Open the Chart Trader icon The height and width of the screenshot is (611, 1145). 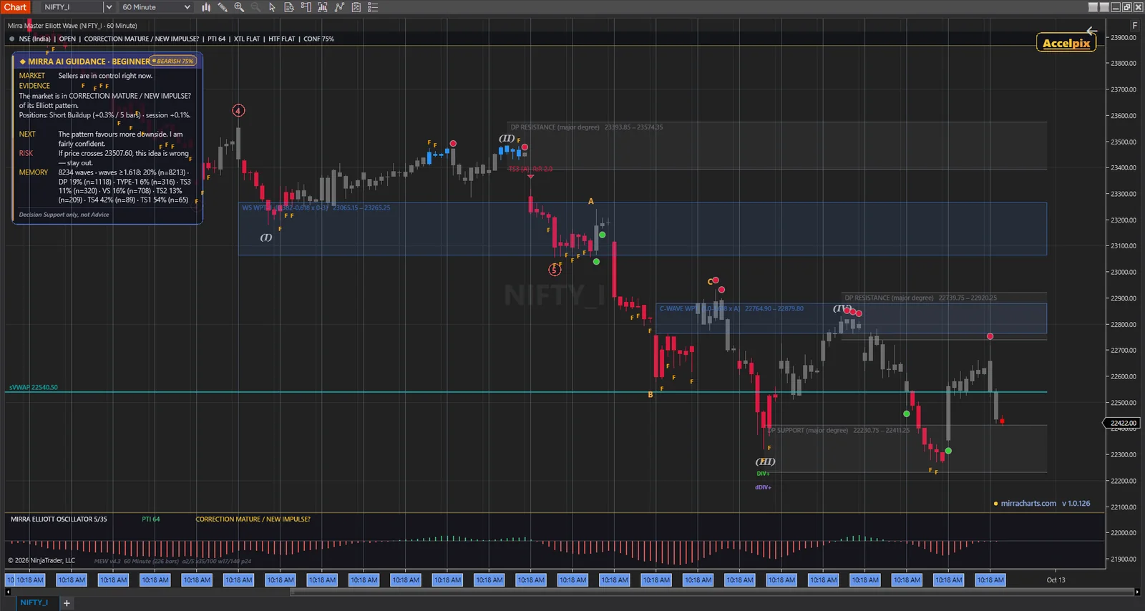point(306,7)
